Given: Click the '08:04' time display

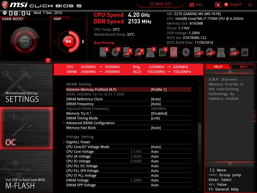Looking at the screenshot, I should click(x=20, y=13).
